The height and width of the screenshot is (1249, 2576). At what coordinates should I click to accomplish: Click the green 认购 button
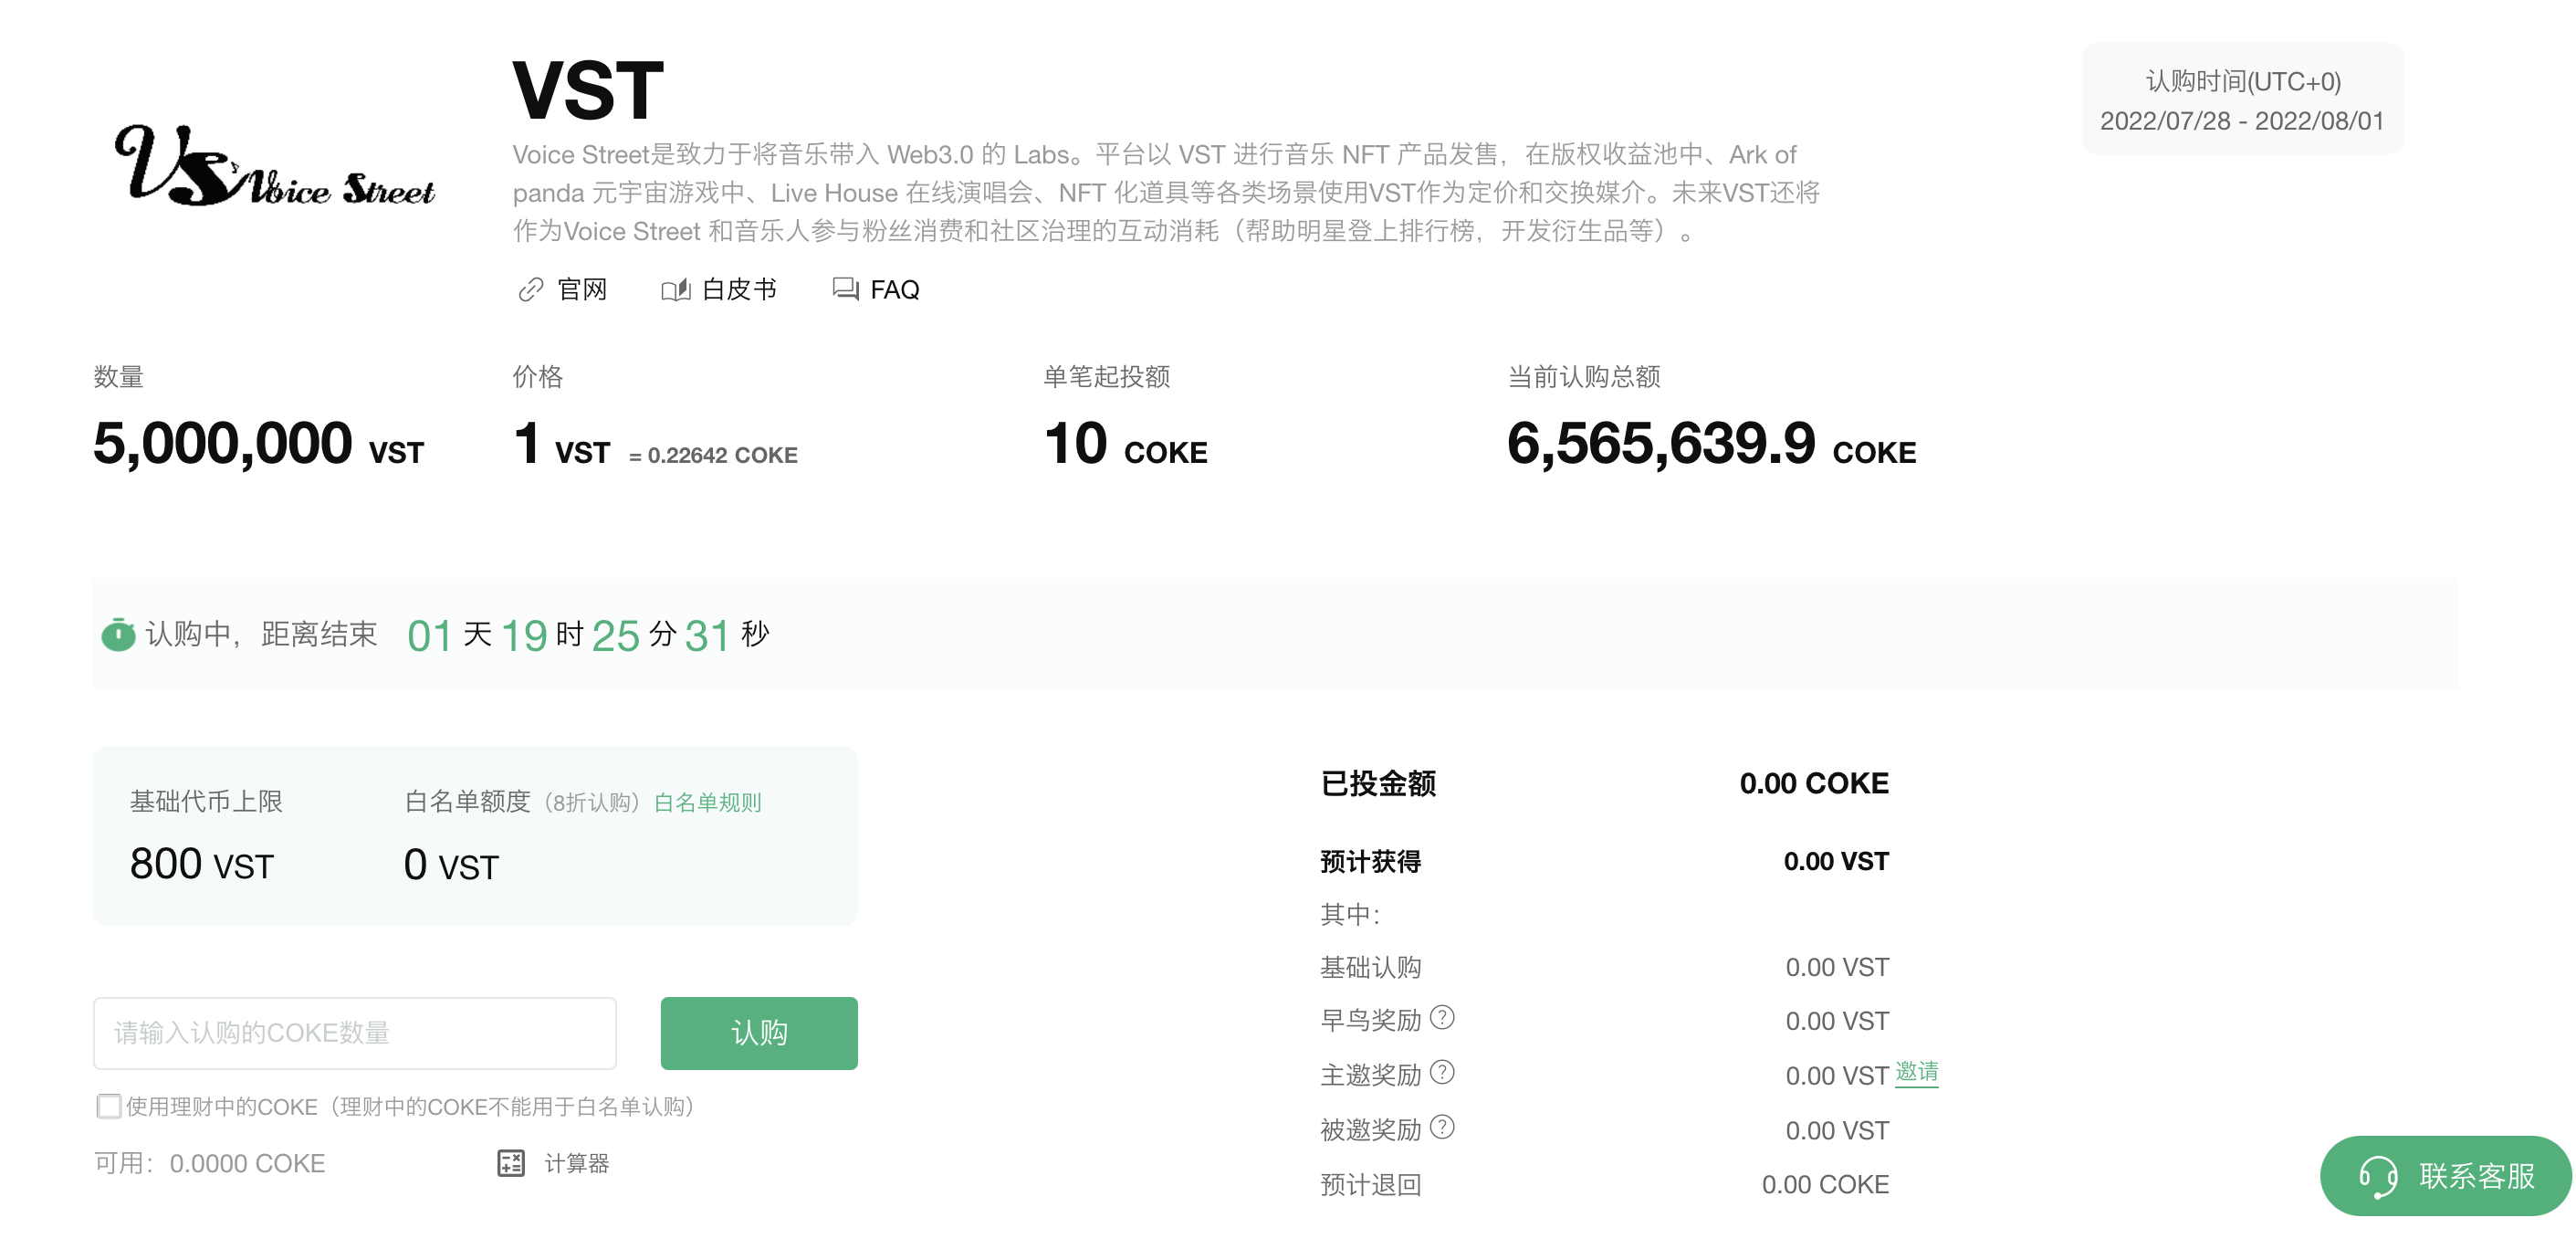(759, 1033)
